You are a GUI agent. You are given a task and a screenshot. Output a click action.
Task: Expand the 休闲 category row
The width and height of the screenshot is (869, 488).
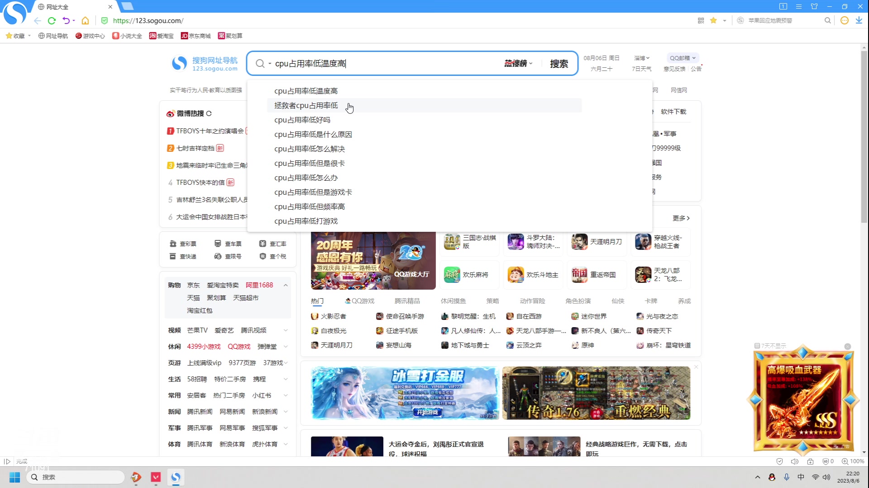coord(286,347)
